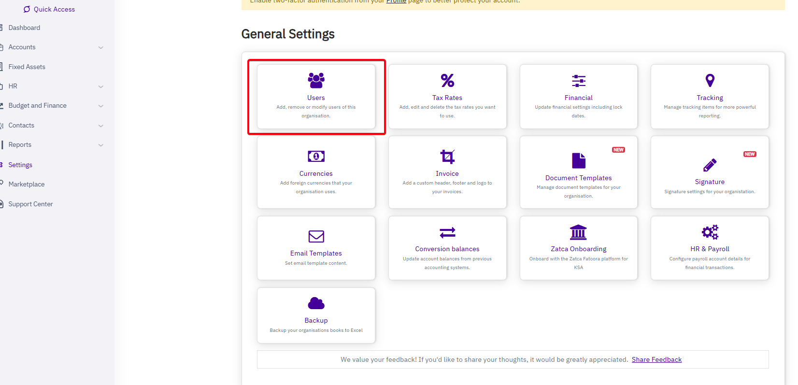
Task: Click the Backup cloud icon
Action: pyautogui.click(x=316, y=303)
